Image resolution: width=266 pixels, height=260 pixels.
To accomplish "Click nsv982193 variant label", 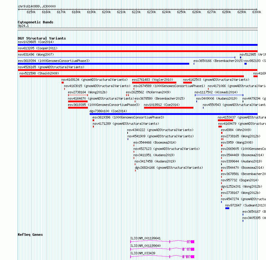I will (255, 61).
